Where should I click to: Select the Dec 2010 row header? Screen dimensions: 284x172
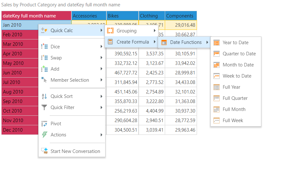click(13, 130)
